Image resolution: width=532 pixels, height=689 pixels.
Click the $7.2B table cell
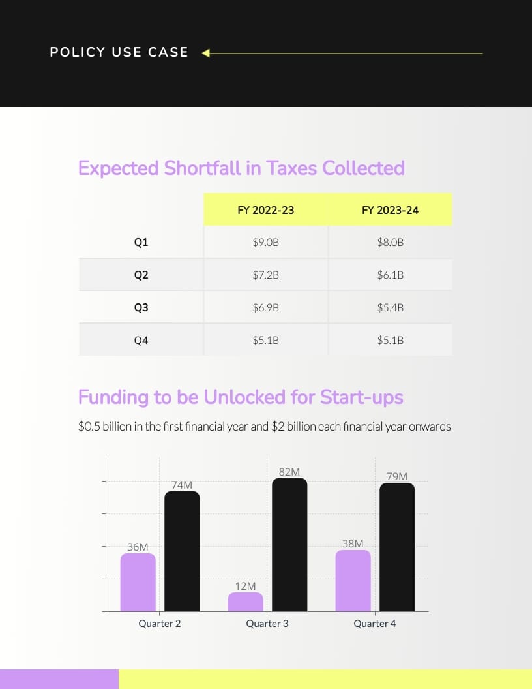(x=265, y=275)
